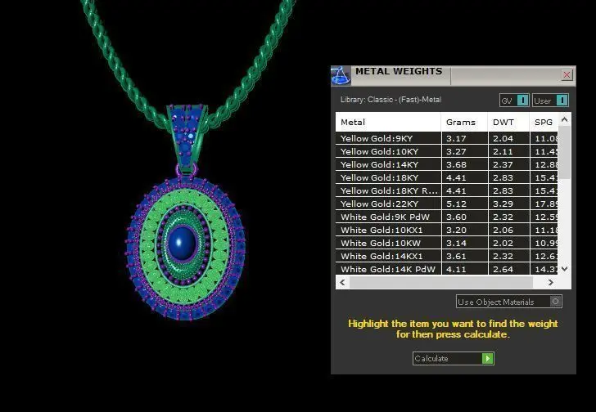Toggle the GV library switch
The image size is (596, 412).
[523, 101]
